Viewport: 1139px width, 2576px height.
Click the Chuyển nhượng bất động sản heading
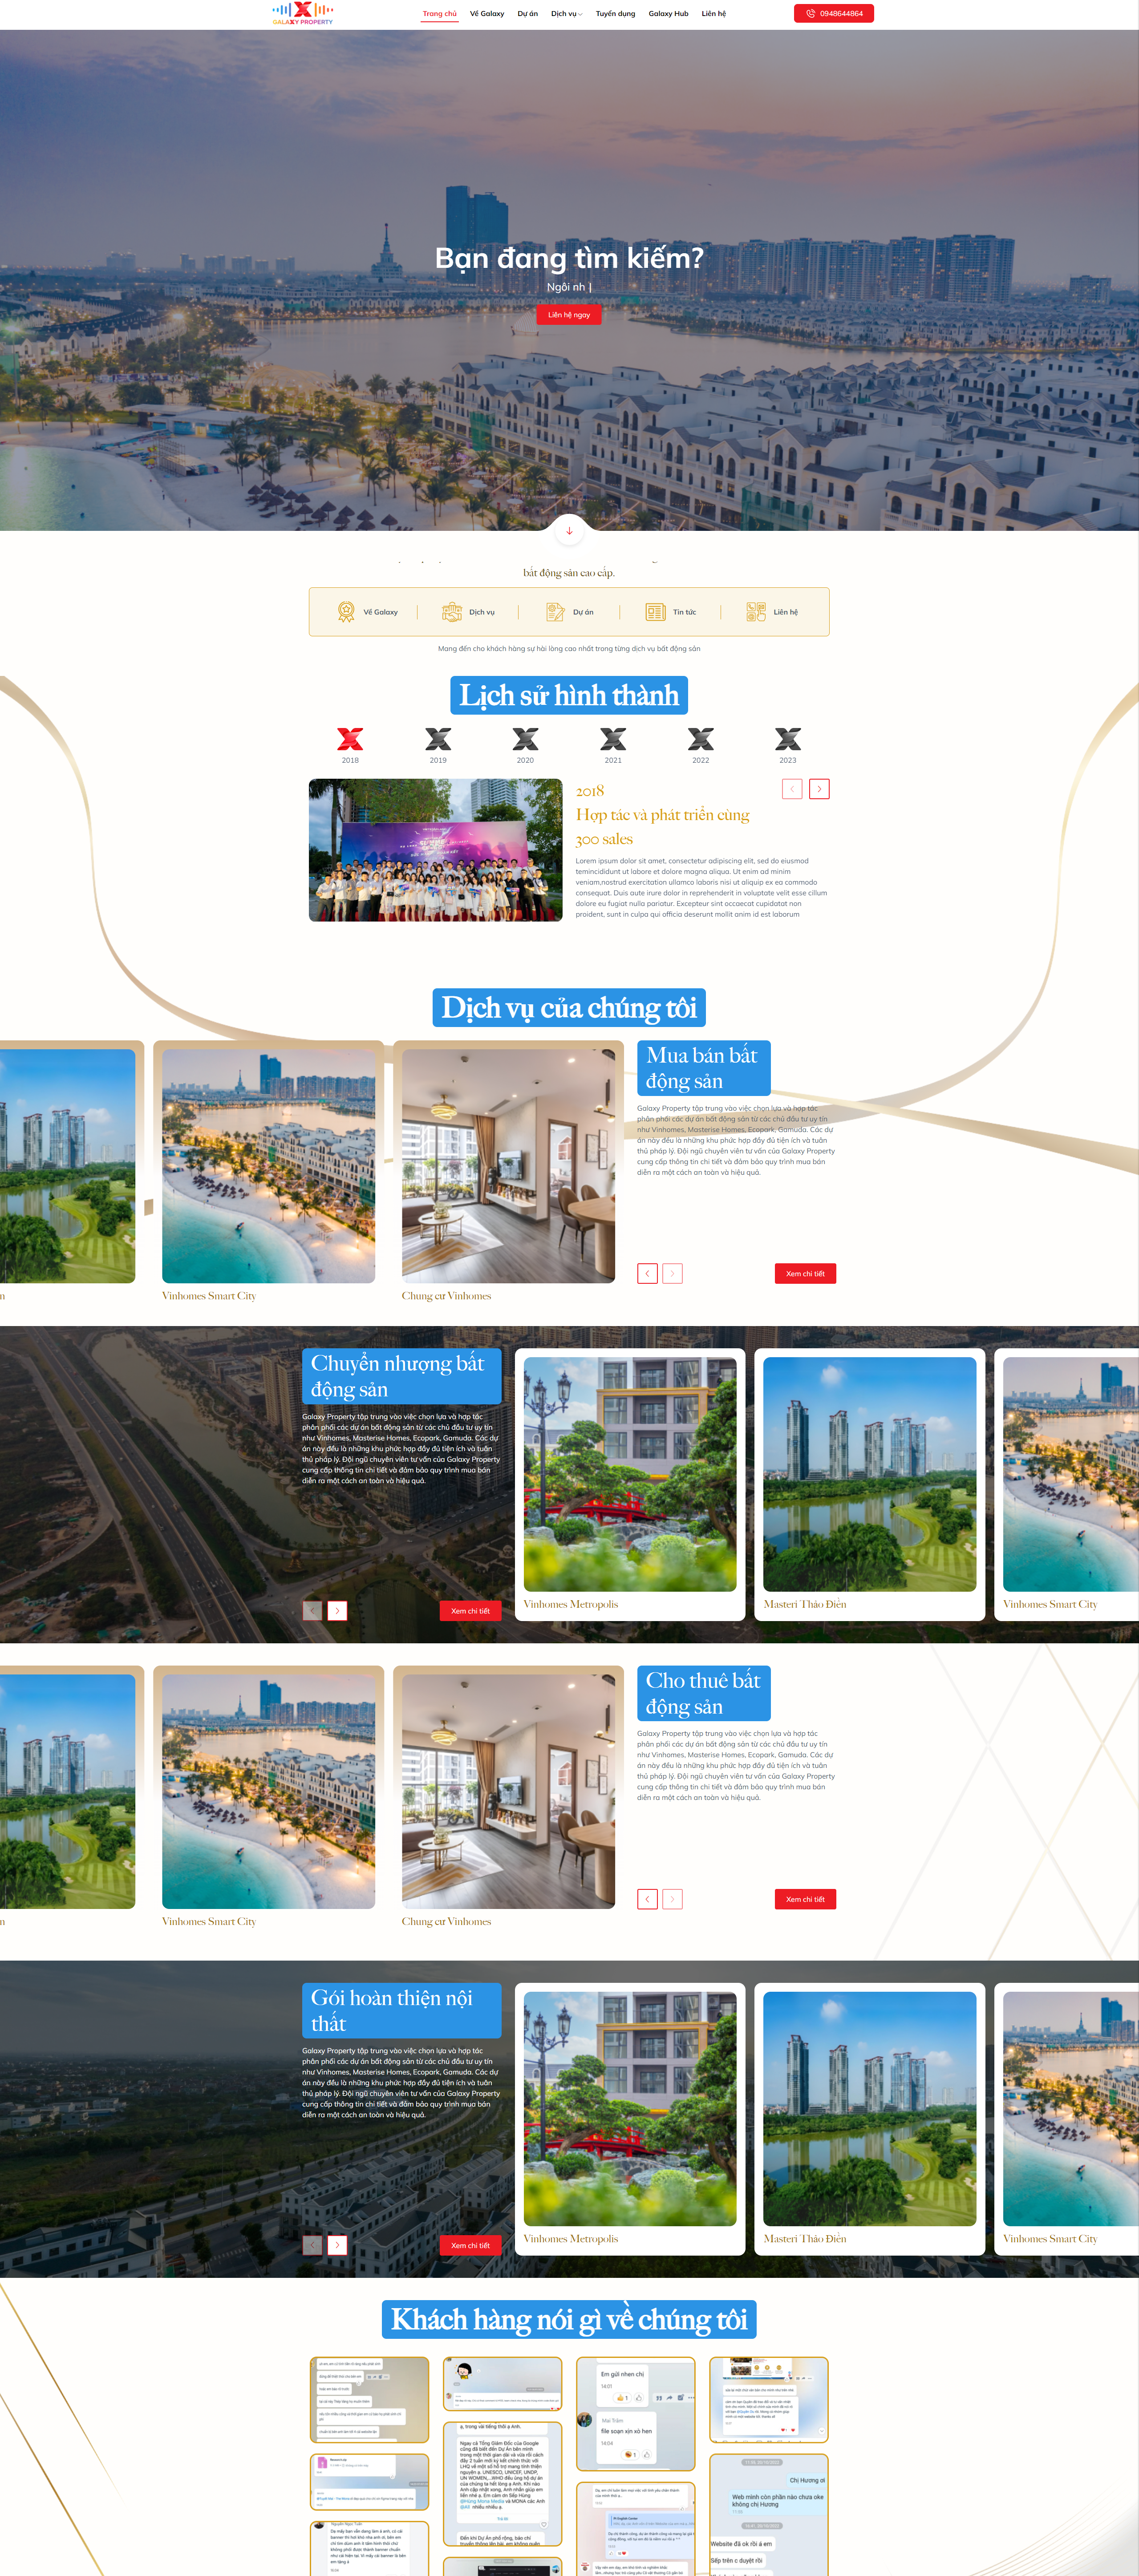402,1376
